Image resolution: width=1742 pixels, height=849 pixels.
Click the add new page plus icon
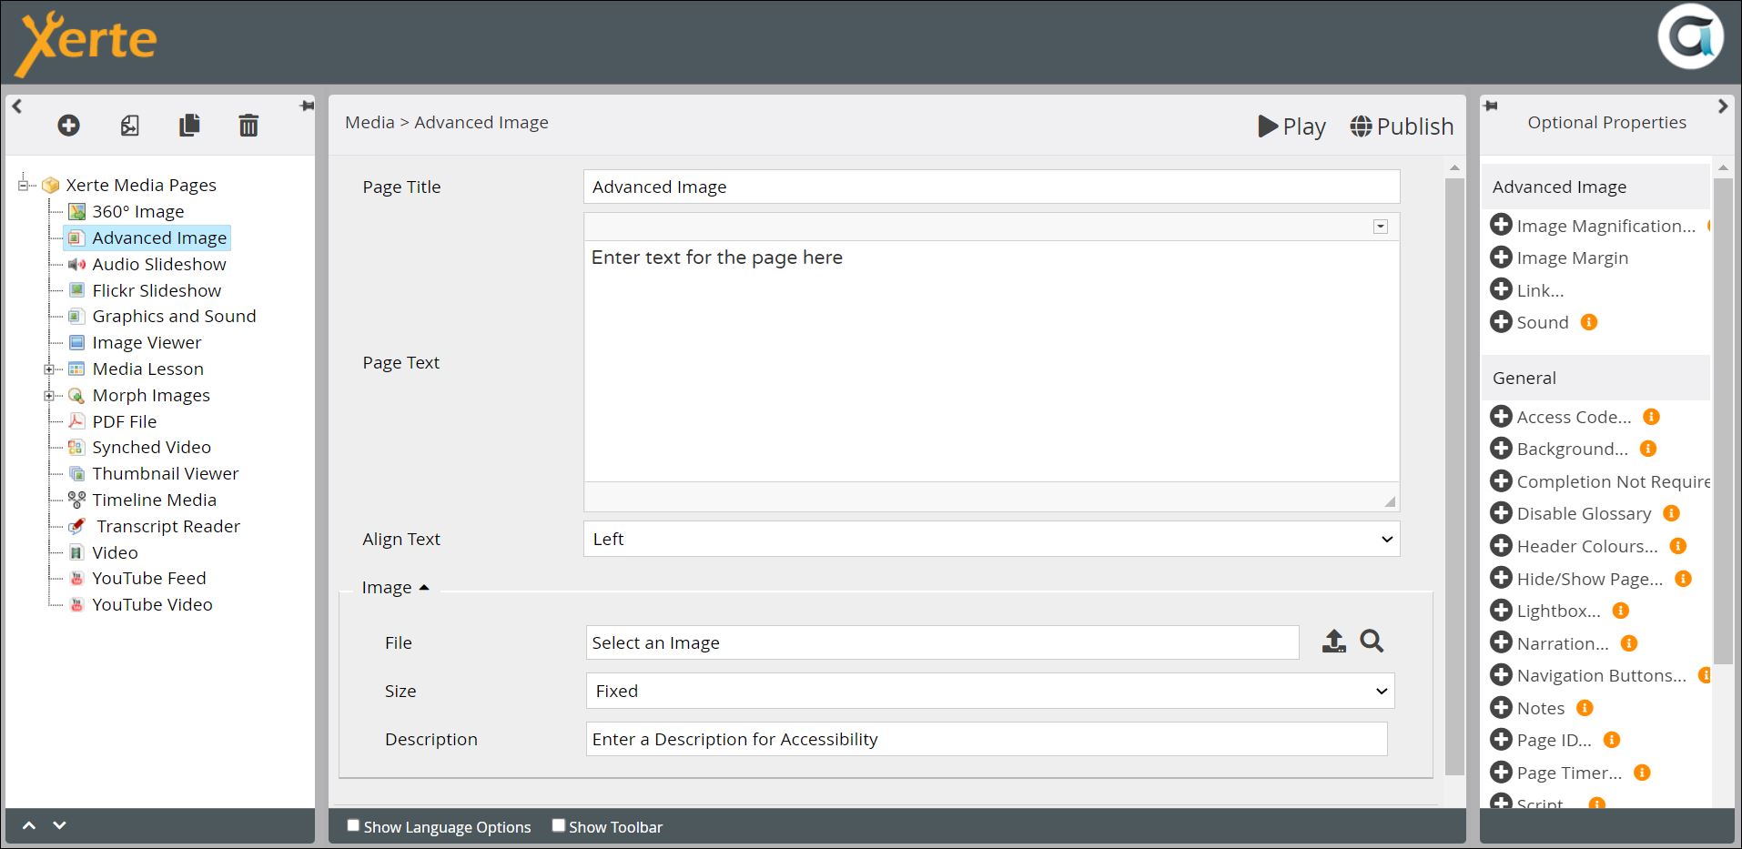tap(68, 126)
